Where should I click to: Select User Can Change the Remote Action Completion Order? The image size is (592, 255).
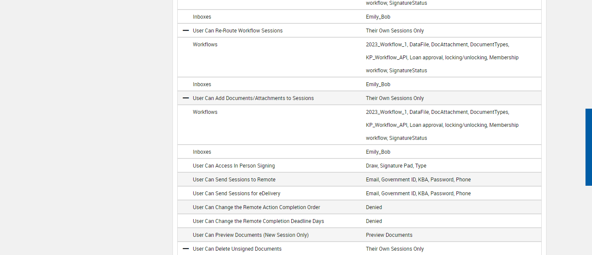pos(256,207)
